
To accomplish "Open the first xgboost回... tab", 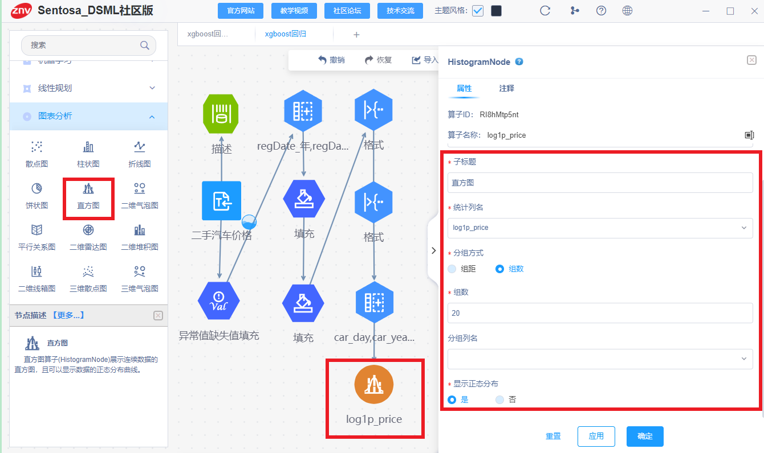I will coord(208,34).
